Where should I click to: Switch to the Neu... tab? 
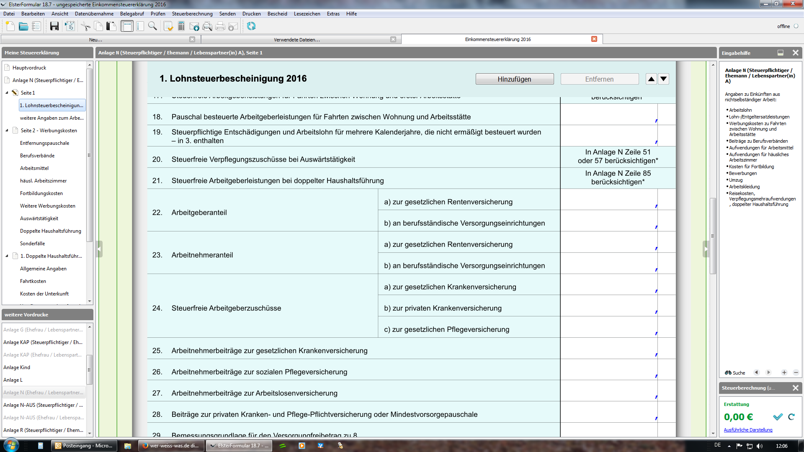click(x=95, y=40)
